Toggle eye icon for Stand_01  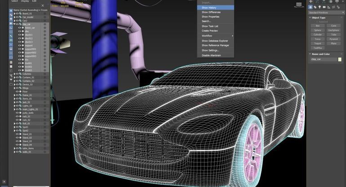click(x=17, y=134)
